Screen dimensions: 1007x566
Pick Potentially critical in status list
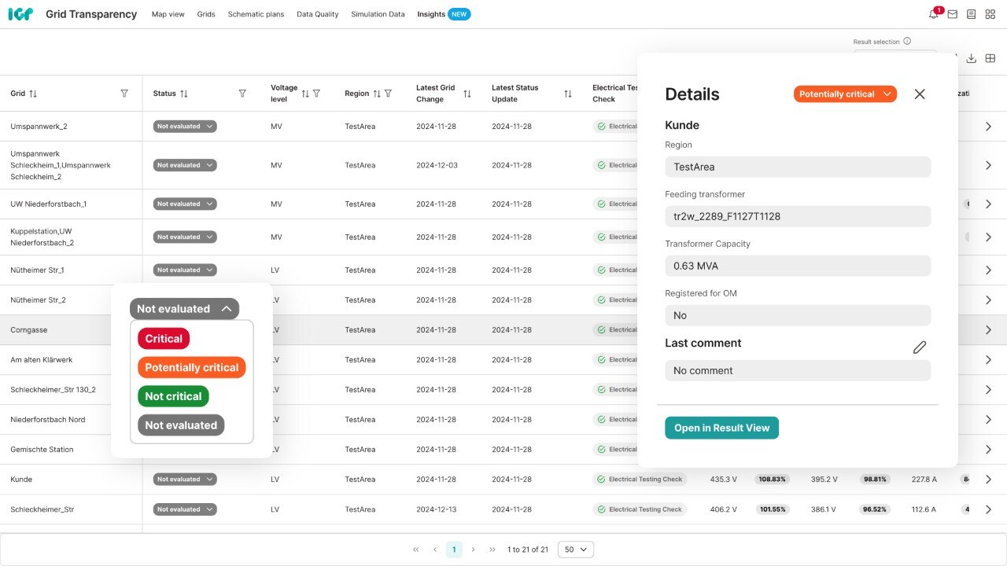click(x=191, y=367)
